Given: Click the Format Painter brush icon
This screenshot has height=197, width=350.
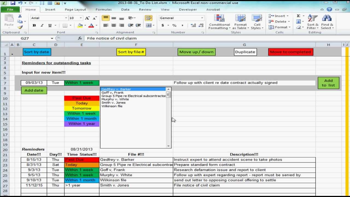Looking at the screenshot, I should pyautogui.click(x=20, y=27).
